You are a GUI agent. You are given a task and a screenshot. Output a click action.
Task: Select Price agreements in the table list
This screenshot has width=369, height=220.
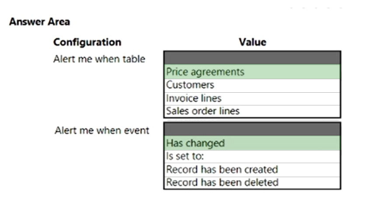[x=252, y=72]
